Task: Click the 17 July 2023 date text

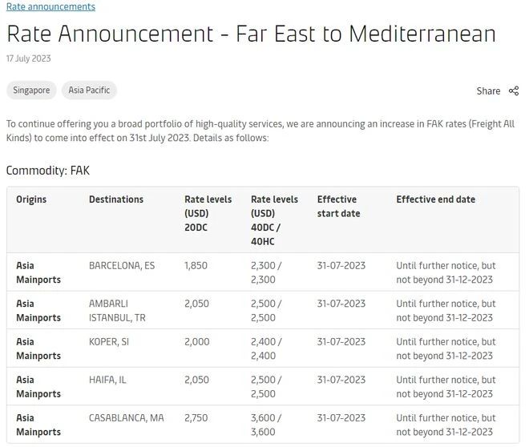Action: [x=28, y=58]
